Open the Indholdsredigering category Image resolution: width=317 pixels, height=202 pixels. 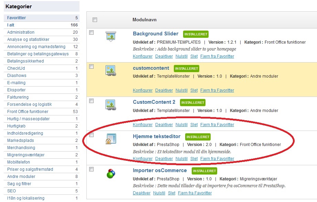[x=42, y=133]
